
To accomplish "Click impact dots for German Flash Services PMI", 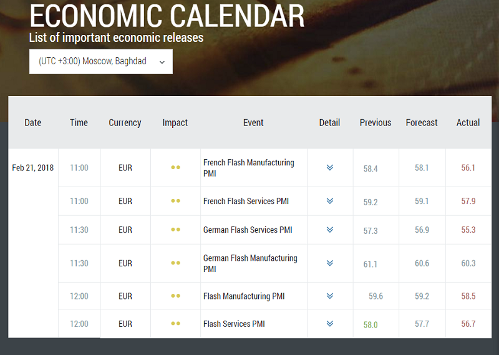I will pyautogui.click(x=175, y=230).
